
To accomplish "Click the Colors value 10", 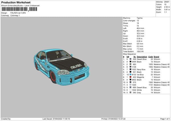I will pyautogui.click(x=165, y=5).
